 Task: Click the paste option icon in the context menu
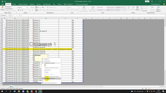(45, 65)
